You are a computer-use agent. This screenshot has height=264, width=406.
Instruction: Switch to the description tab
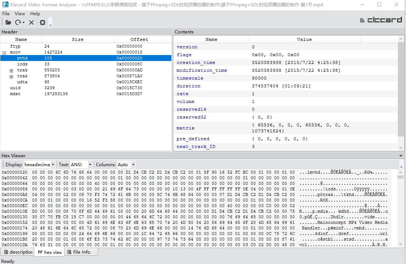pyautogui.click(x=17, y=252)
